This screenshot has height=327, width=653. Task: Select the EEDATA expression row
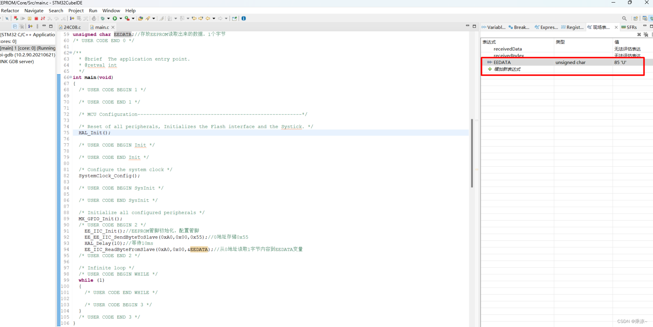coord(567,62)
